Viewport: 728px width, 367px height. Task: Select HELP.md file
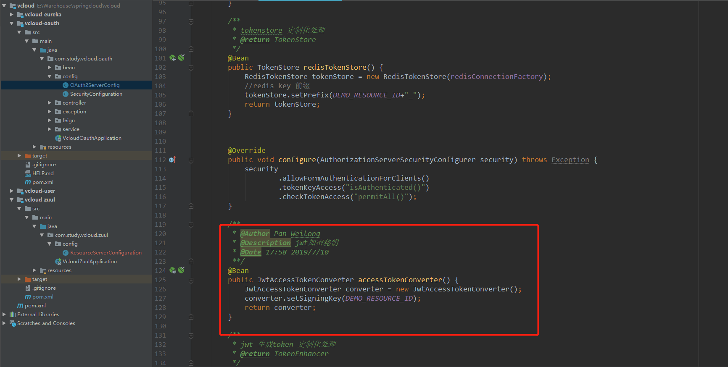(43, 173)
